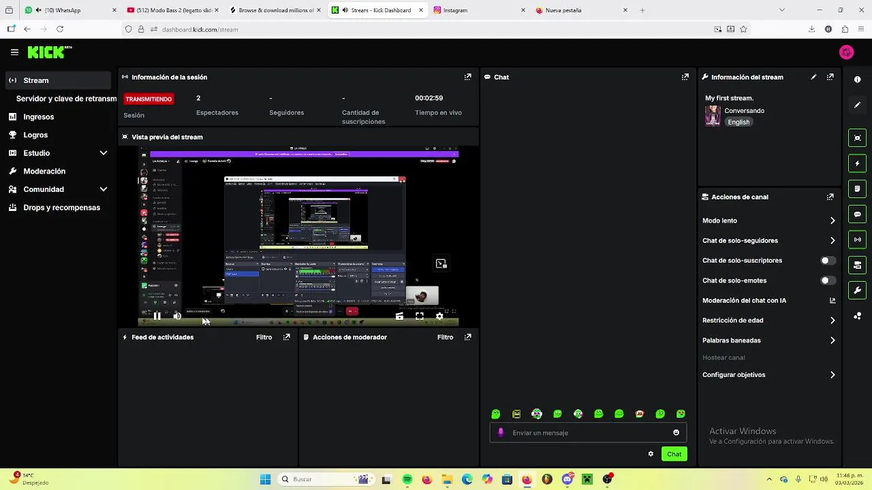This screenshot has height=490, width=872.
Task: Pop out Acciones de moderador panel
Action: pos(467,337)
